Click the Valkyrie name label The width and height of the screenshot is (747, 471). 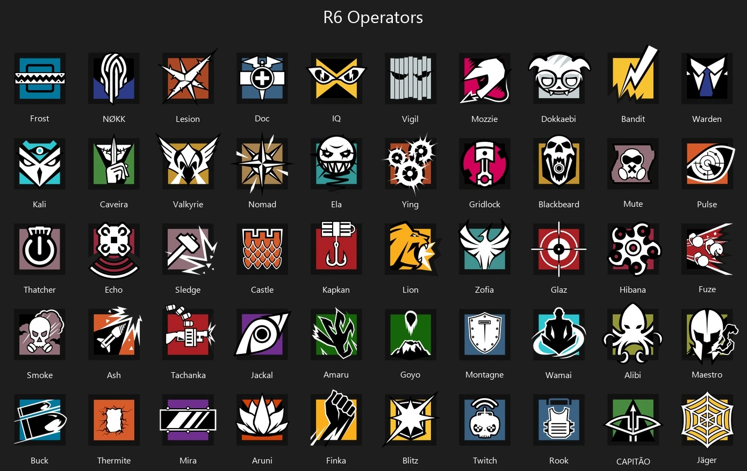tap(188, 204)
